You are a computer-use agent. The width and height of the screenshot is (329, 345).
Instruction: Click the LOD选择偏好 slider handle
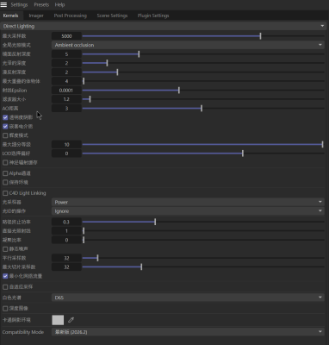click(x=243, y=154)
